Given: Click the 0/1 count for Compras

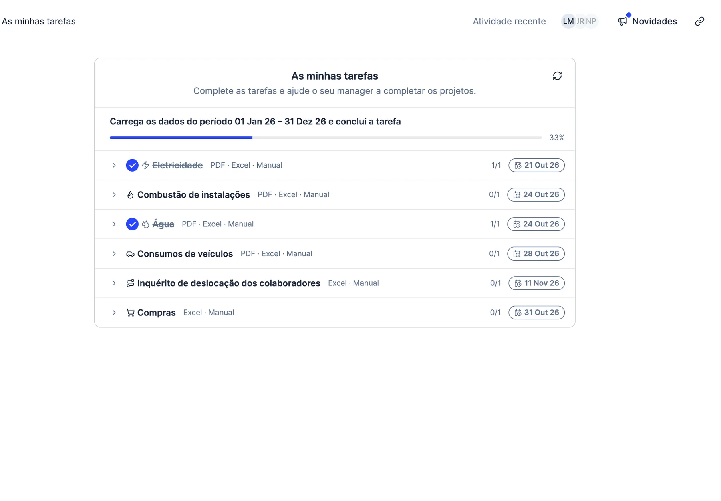Looking at the screenshot, I should click(x=495, y=313).
